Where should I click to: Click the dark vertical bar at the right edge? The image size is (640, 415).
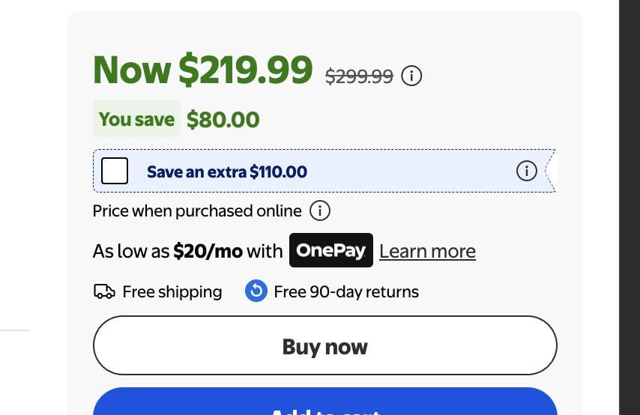point(630,207)
